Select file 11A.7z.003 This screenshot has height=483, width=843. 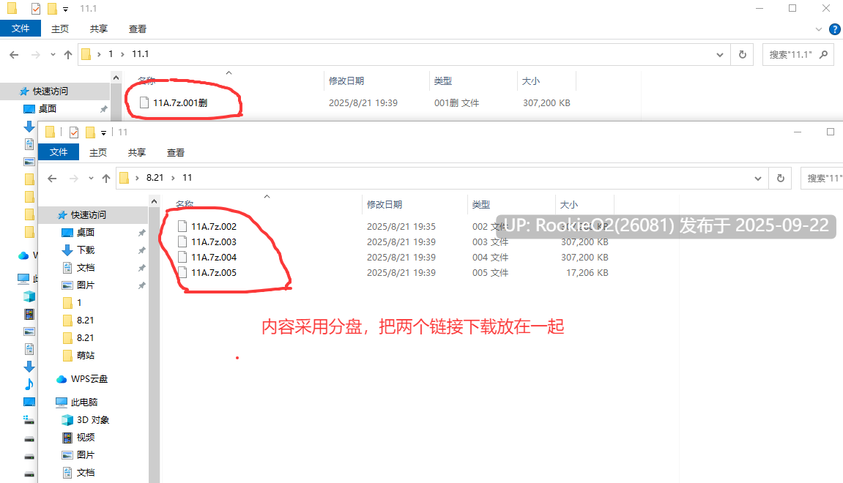coord(213,241)
